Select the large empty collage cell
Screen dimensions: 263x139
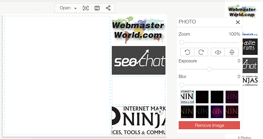(x=57, y=75)
